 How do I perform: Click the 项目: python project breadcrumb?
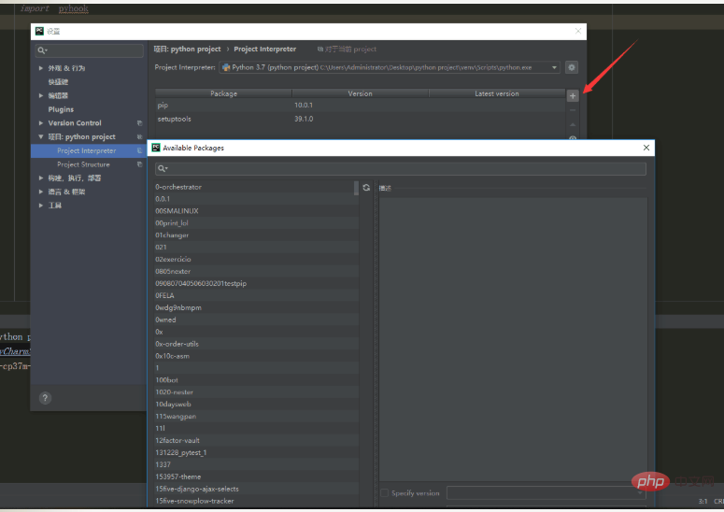[x=188, y=49]
